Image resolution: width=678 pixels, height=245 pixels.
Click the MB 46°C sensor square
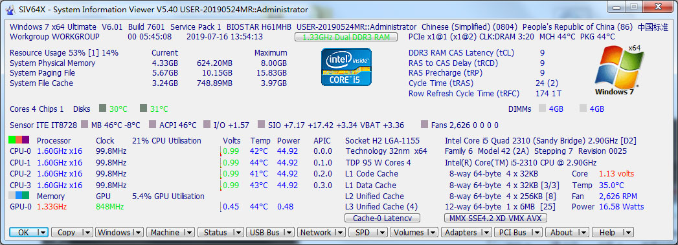point(84,125)
